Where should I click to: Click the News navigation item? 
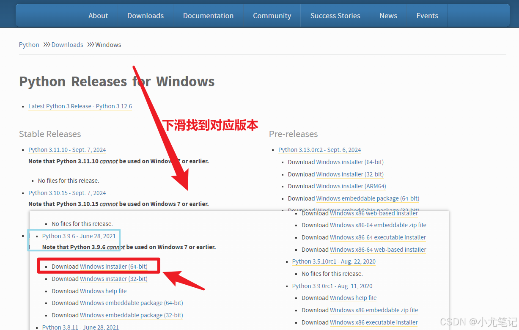coord(388,16)
